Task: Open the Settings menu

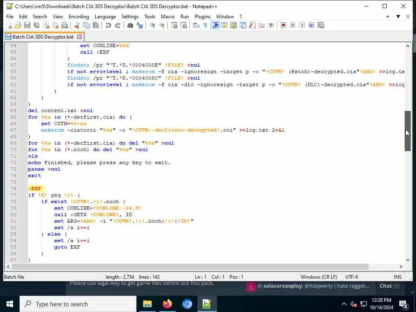Action: (x=130, y=16)
